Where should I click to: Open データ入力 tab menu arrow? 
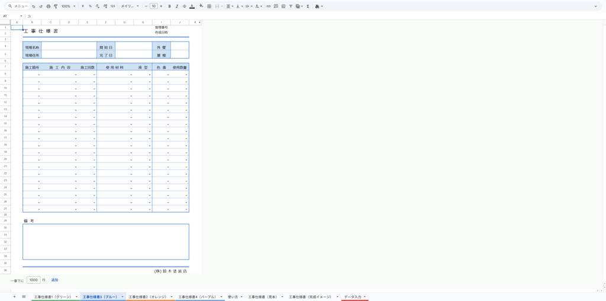tap(365, 297)
